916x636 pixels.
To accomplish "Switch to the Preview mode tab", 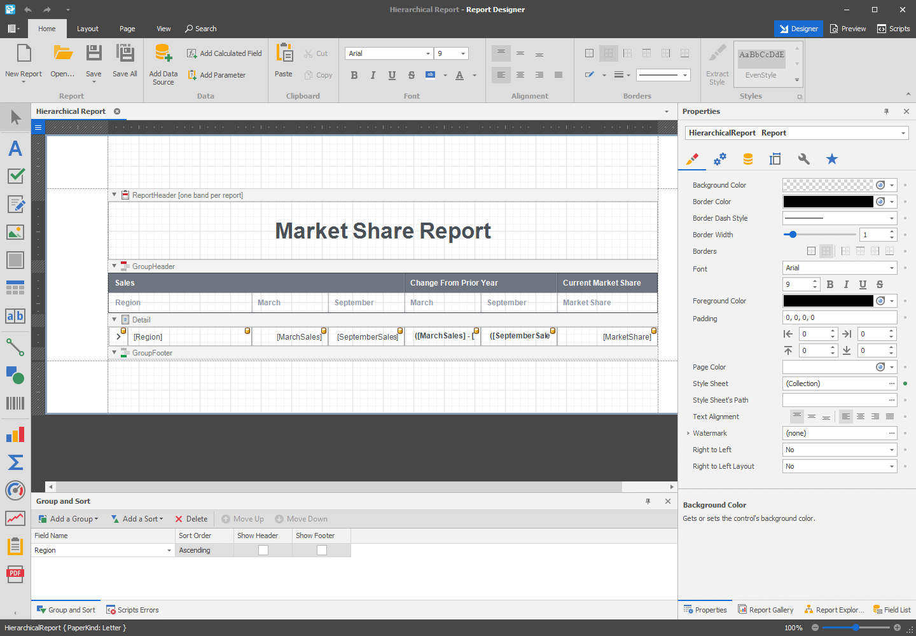I will tap(847, 28).
